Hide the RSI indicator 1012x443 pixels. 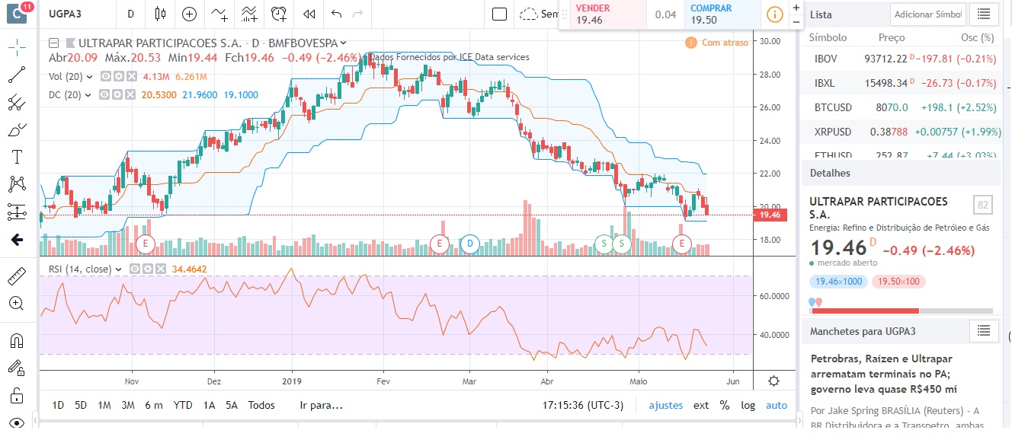point(135,269)
